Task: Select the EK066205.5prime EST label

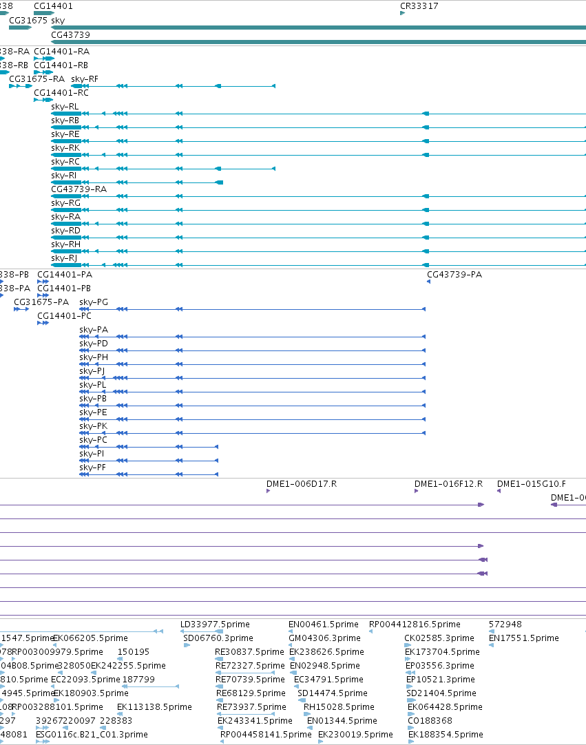Action: [90, 638]
